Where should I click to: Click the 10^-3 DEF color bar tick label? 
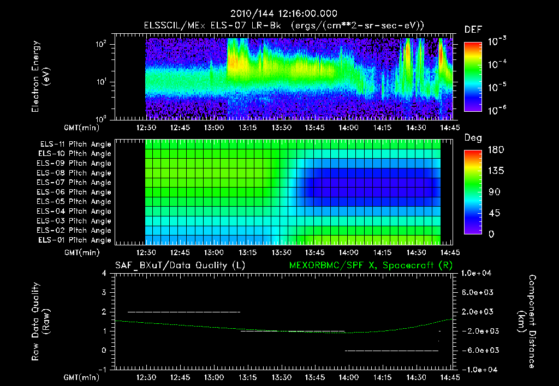497,41
